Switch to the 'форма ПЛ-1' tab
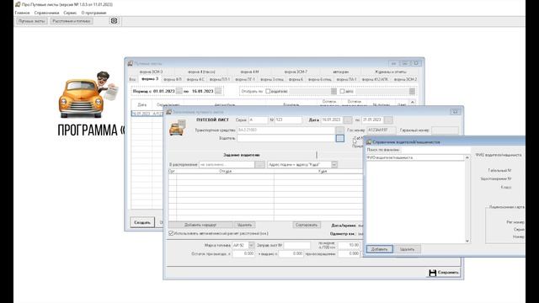 pyautogui.click(x=220, y=79)
